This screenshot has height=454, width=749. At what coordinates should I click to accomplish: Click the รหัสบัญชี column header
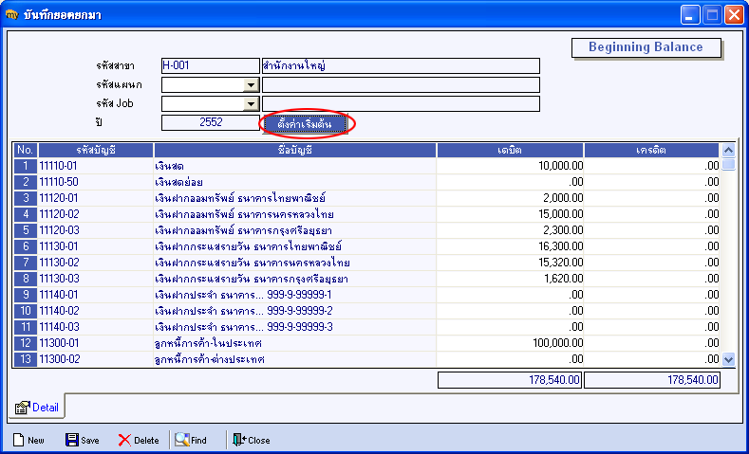click(x=96, y=150)
